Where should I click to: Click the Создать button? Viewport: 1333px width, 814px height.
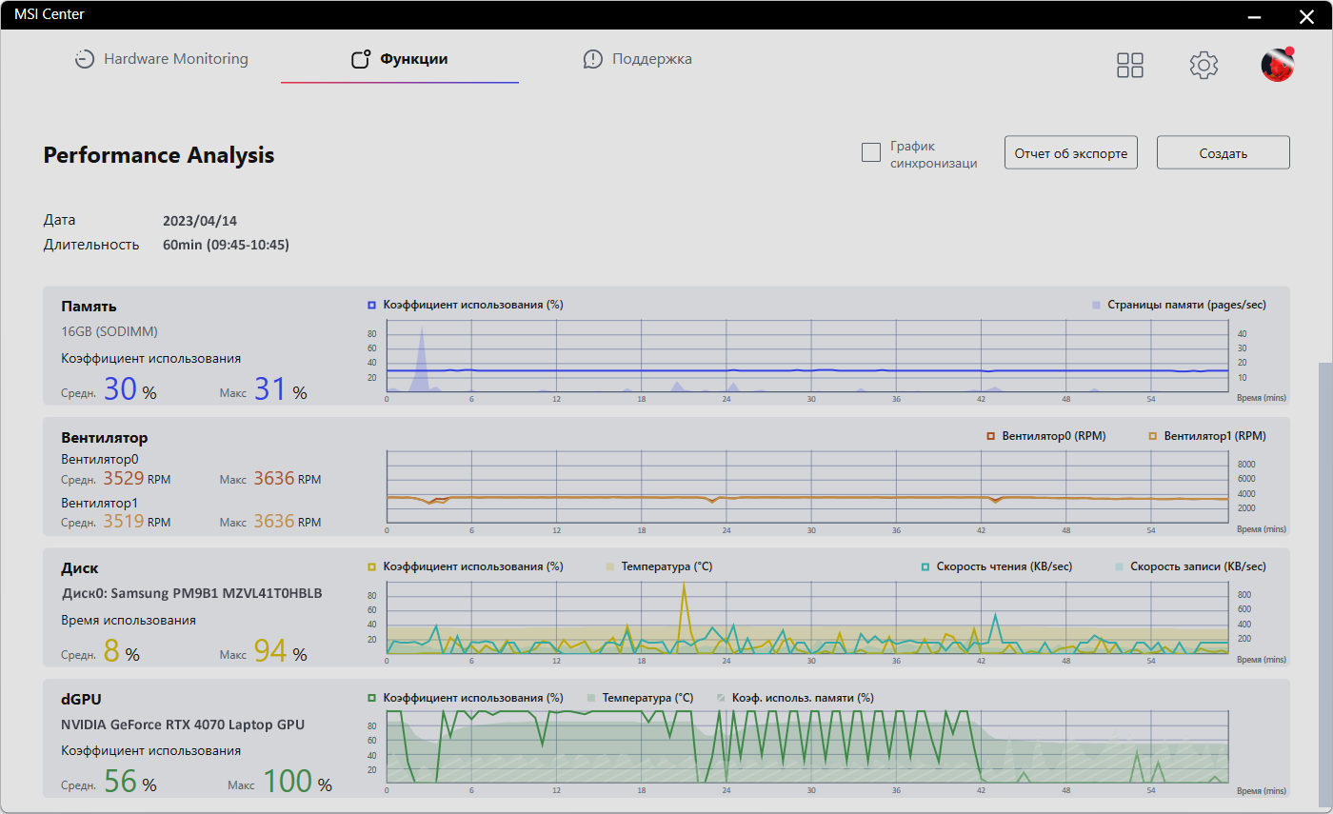[x=1223, y=152]
